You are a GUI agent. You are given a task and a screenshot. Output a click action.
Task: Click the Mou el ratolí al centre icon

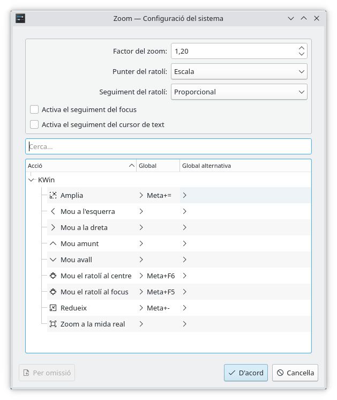tap(53, 276)
